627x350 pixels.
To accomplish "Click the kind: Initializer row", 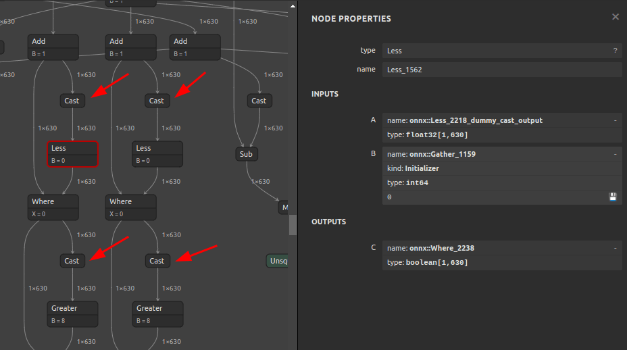I will (502, 168).
